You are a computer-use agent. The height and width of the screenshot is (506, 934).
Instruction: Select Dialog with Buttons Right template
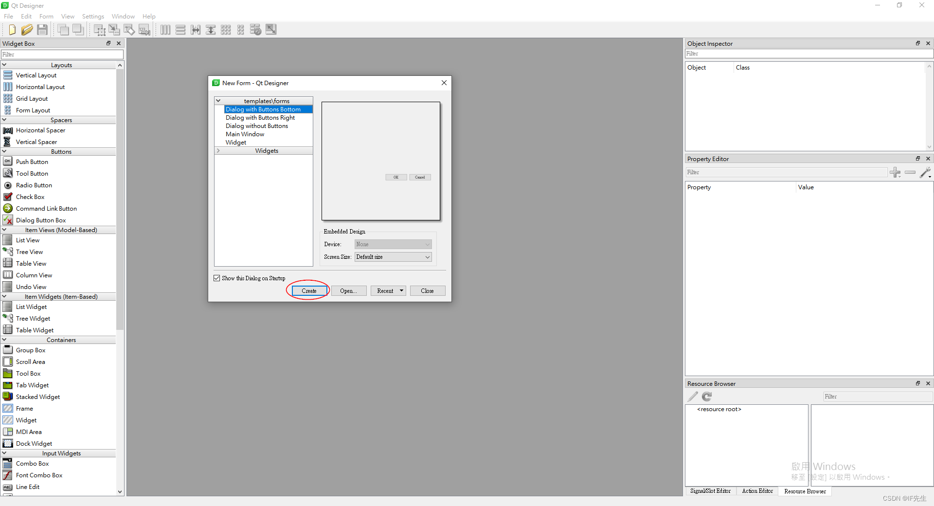click(260, 118)
